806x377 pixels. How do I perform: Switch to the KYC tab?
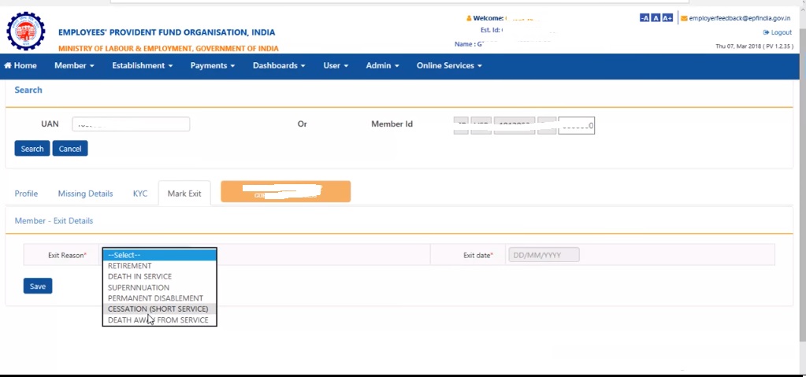(x=139, y=194)
